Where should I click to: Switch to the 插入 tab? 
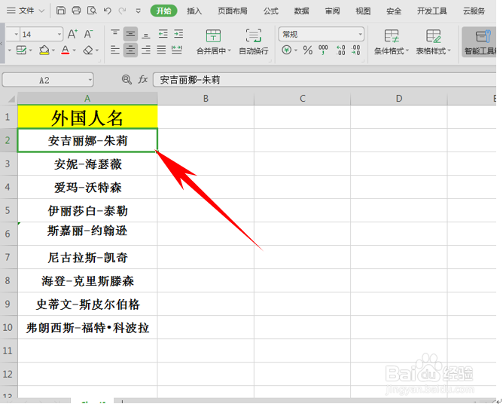[x=194, y=11]
